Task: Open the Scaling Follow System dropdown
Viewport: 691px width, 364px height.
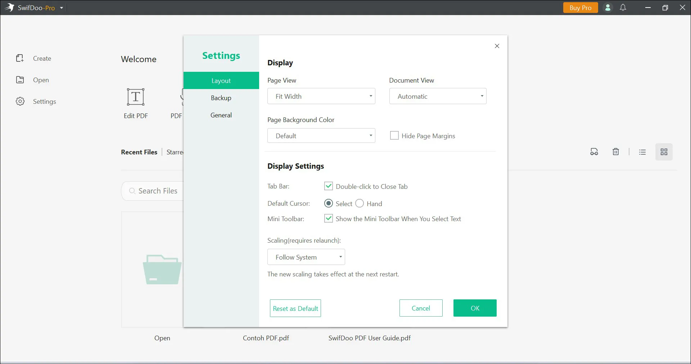Action: (306, 257)
